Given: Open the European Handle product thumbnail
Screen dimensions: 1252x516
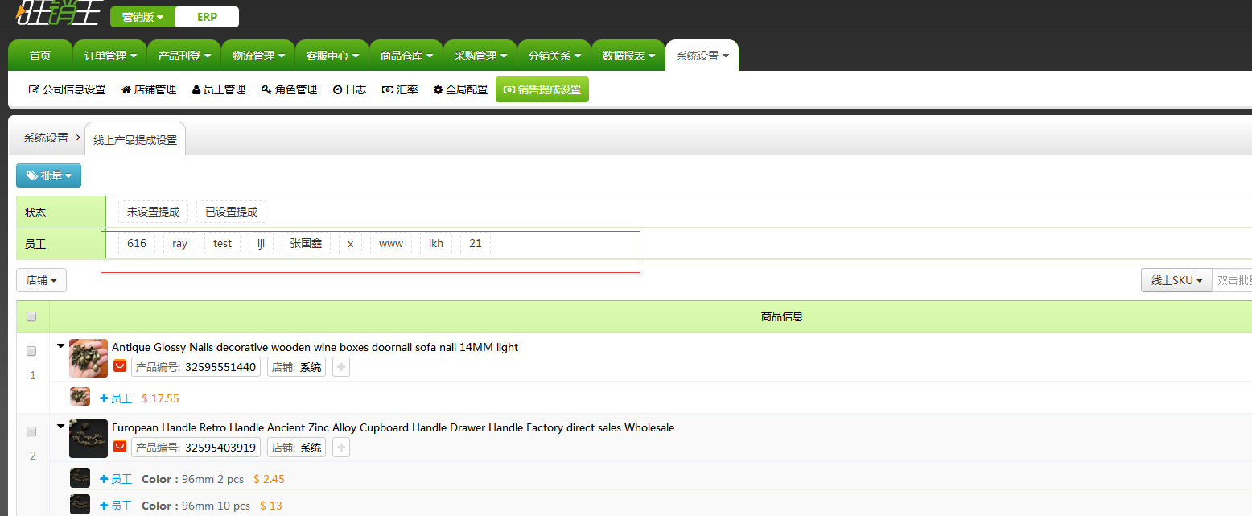Looking at the screenshot, I should coord(89,439).
